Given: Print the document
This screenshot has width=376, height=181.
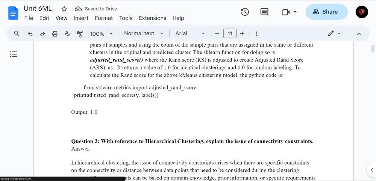Looking at the screenshot, I should [55, 34].
